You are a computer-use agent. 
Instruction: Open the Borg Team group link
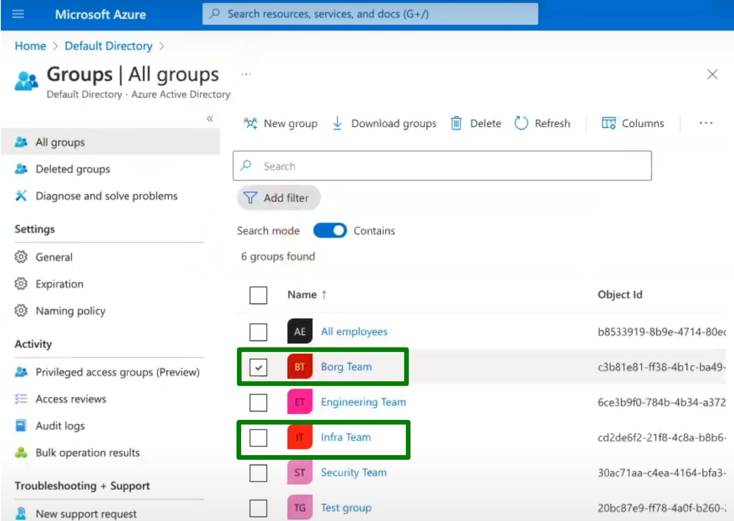346,367
